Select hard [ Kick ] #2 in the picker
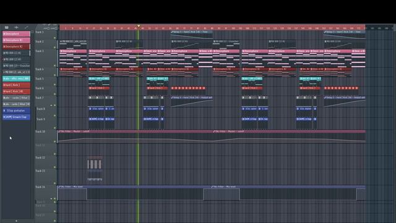The image size is (396, 223). (x=16, y=91)
